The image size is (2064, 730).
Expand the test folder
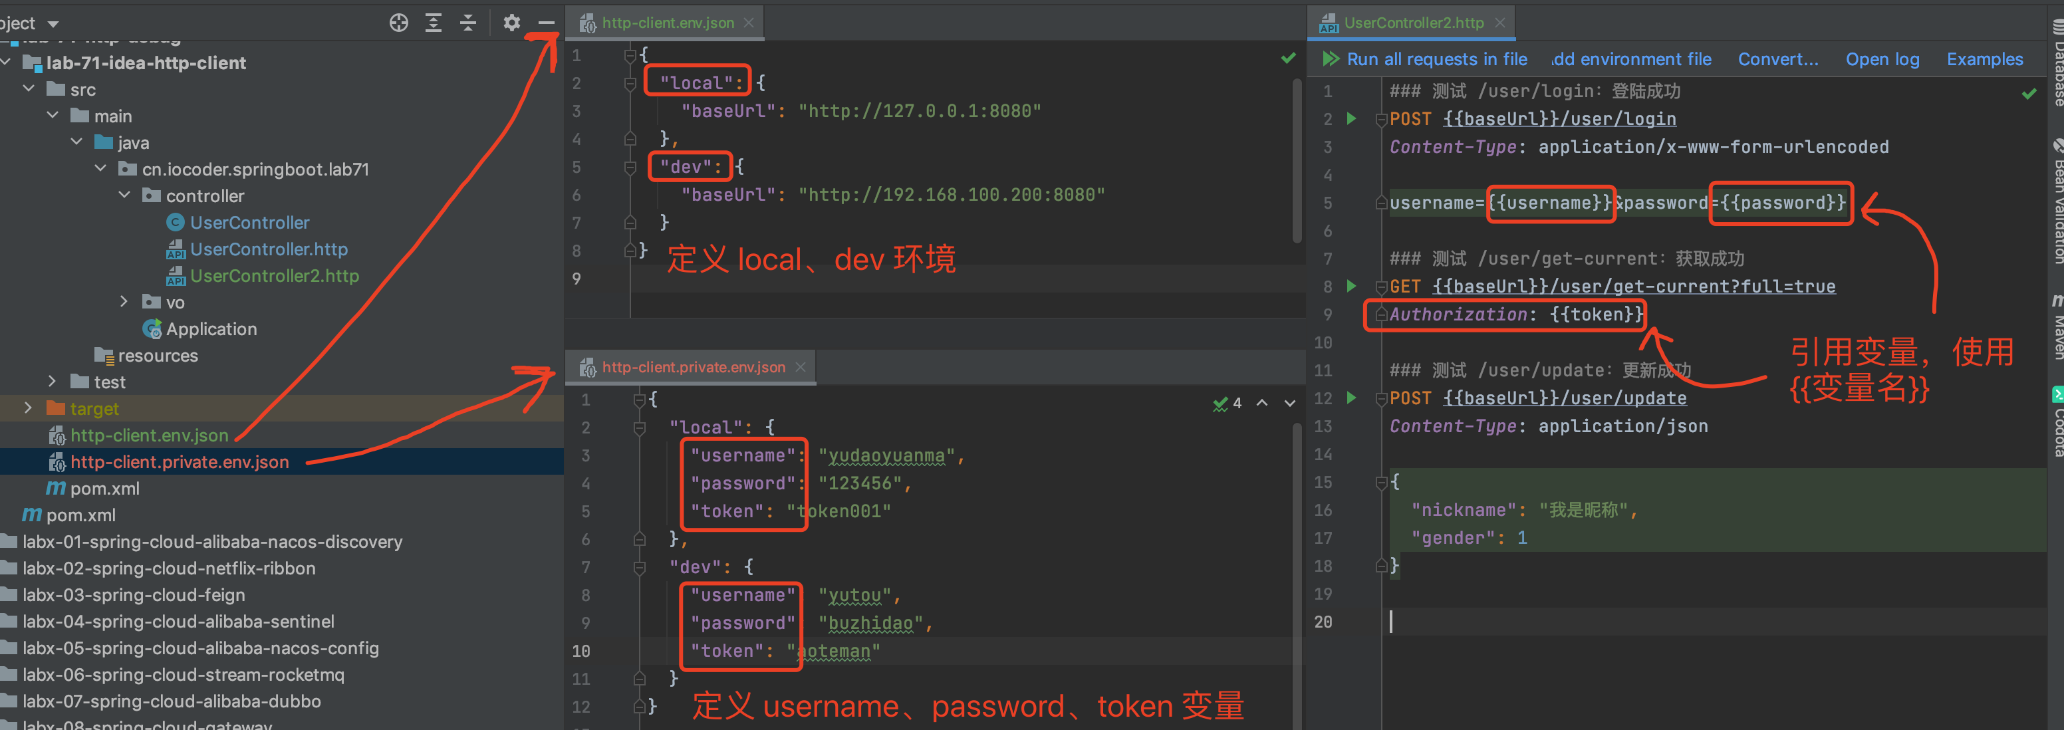(x=52, y=382)
